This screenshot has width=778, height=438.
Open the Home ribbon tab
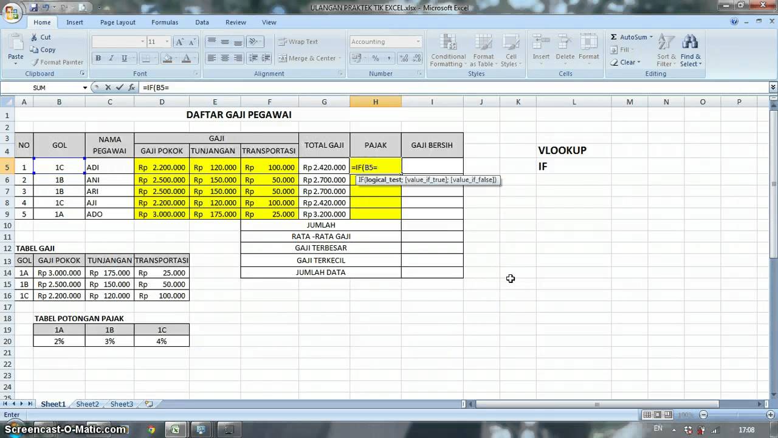coord(42,23)
